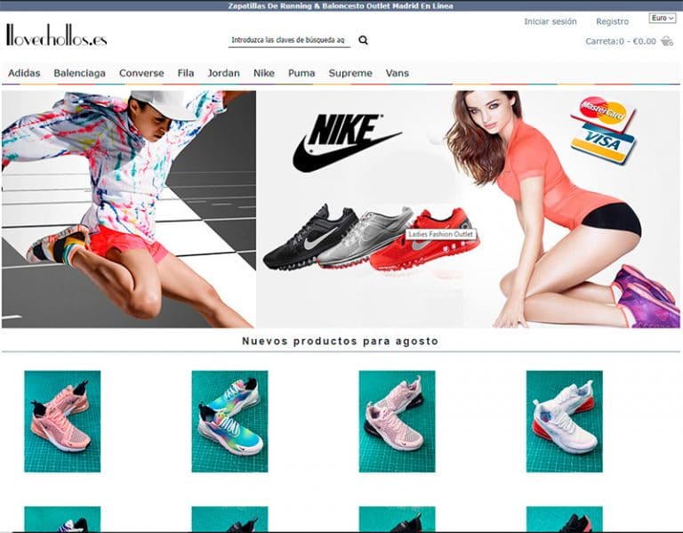This screenshot has height=533, width=683.
Task: Open the rainbow tie-dye sneaker product
Action: tap(229, 421)
